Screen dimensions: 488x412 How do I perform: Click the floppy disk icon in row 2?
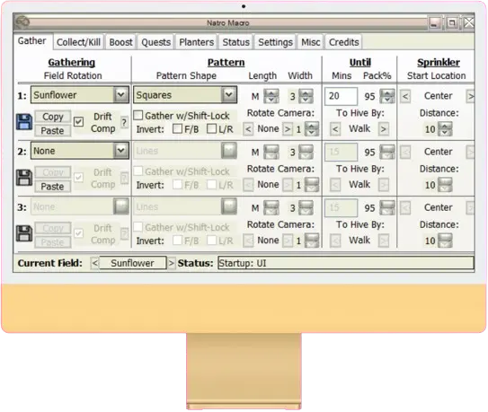pos(24,178)
